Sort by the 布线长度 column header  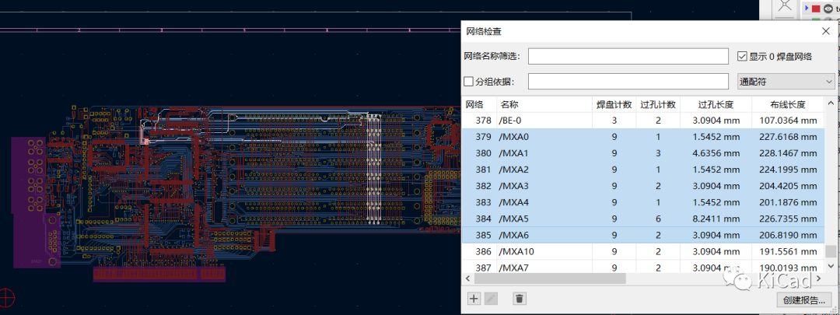(x=788, y=104)
